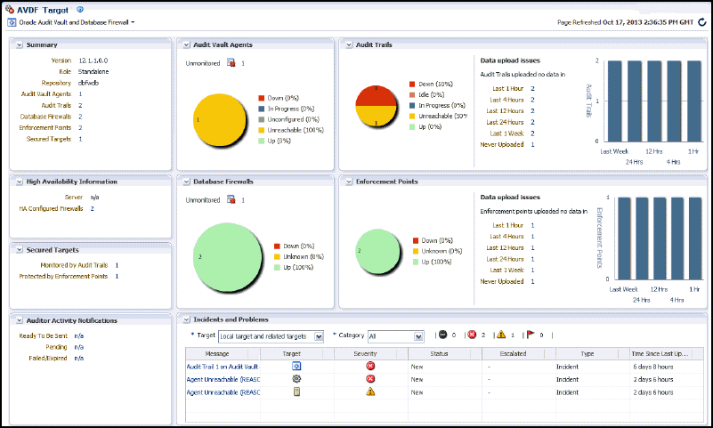Collapse the Auditor Activity Notifications panel
713x428 pixels.
(20, 320)
